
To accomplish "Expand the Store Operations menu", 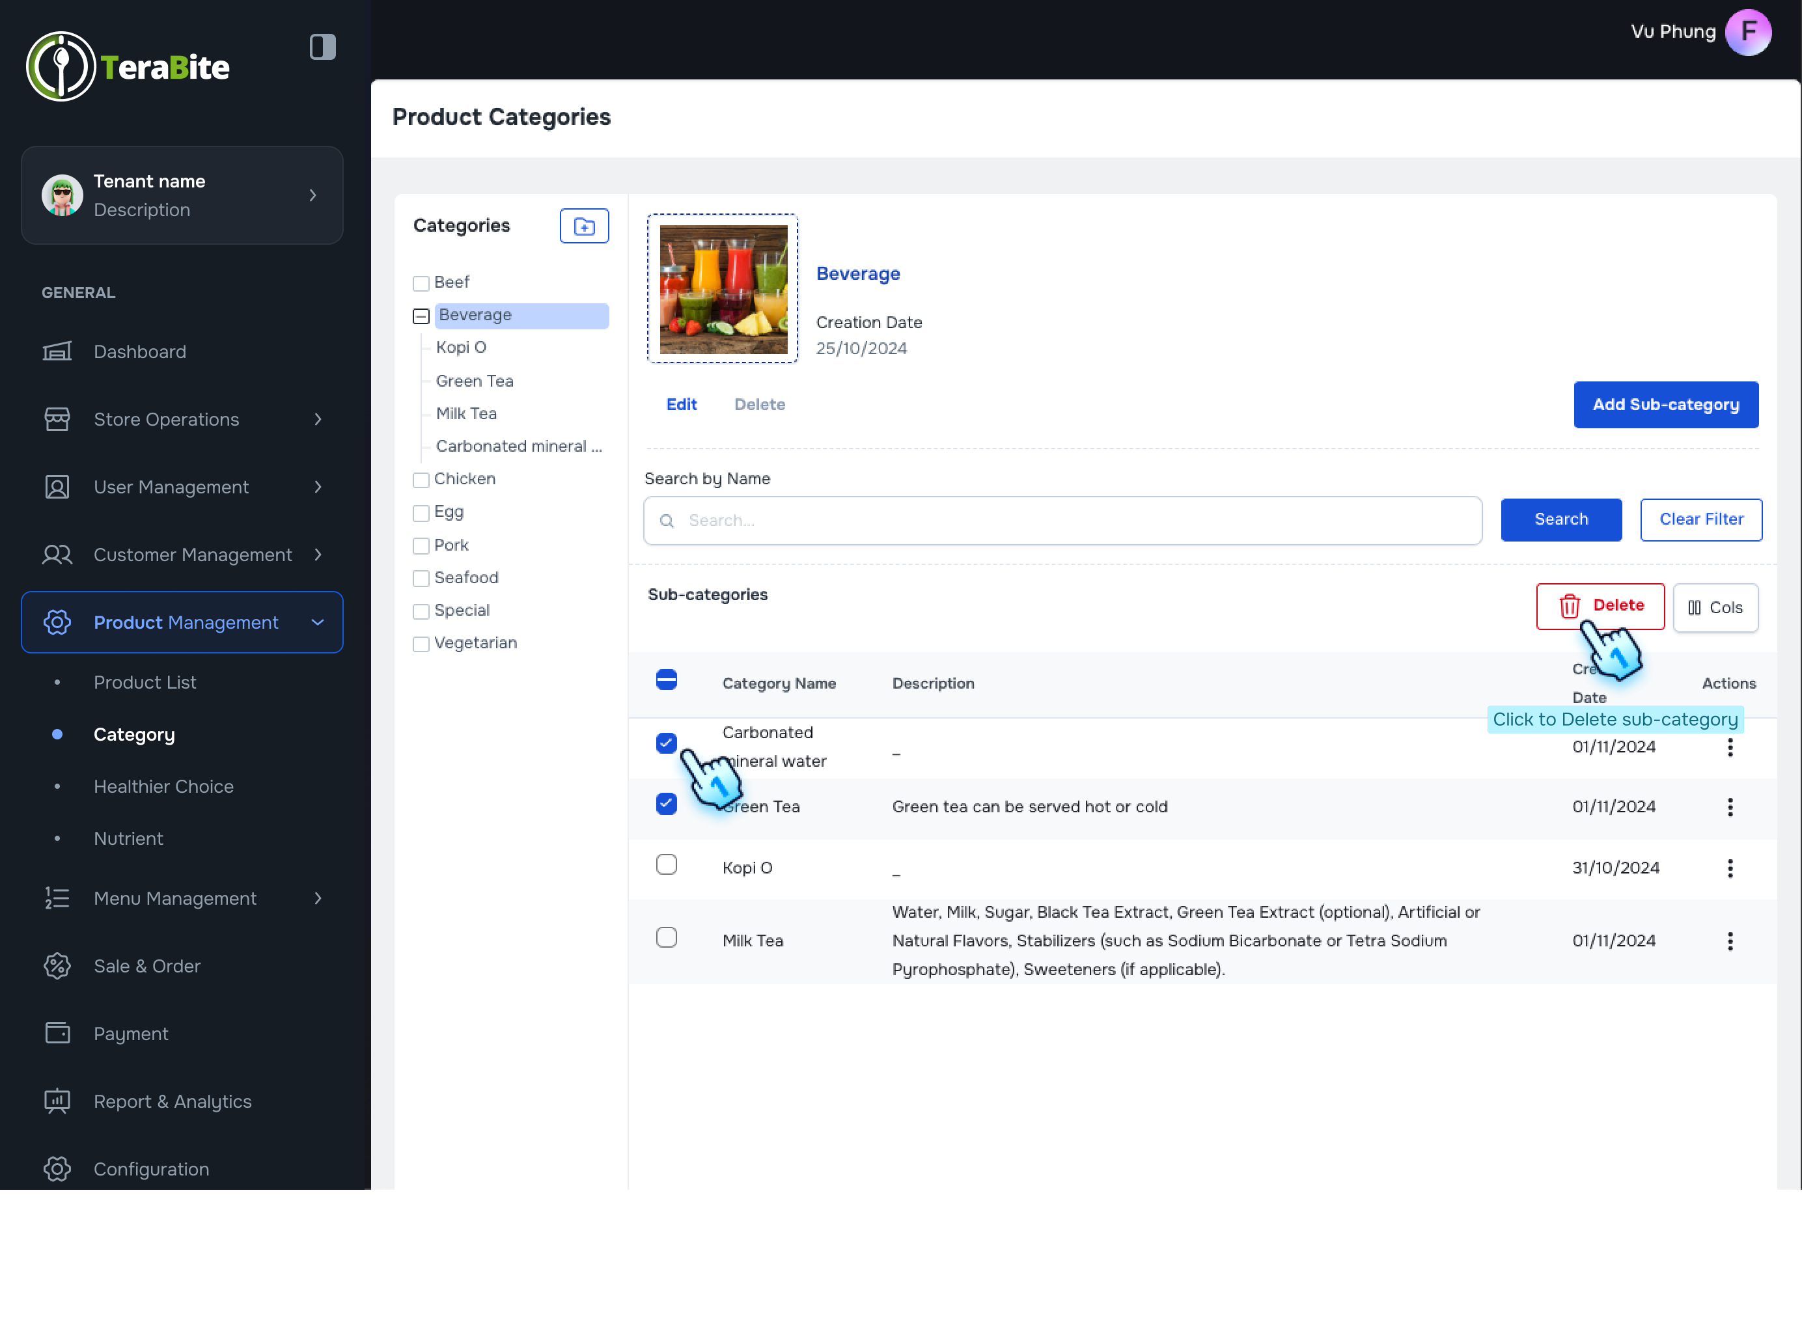I will (x=317, y=420).
